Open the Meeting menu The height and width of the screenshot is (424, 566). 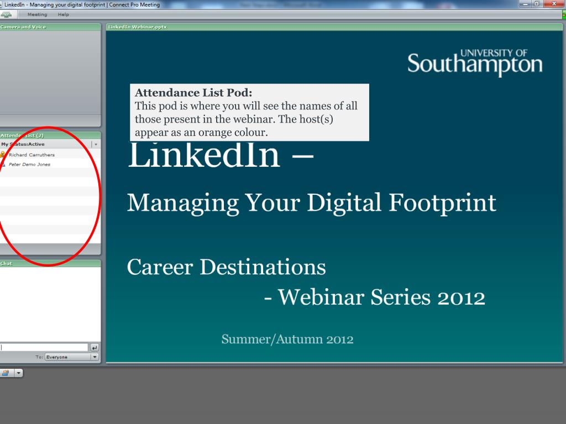click(37, 14)
